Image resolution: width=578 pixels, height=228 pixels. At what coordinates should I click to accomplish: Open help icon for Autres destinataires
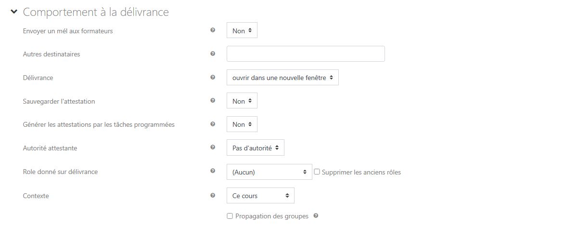(x=213, y=54)
